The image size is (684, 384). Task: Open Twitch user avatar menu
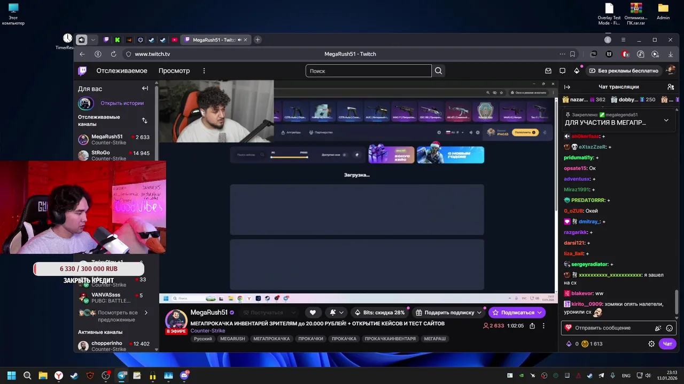click(x=671, y=70)
